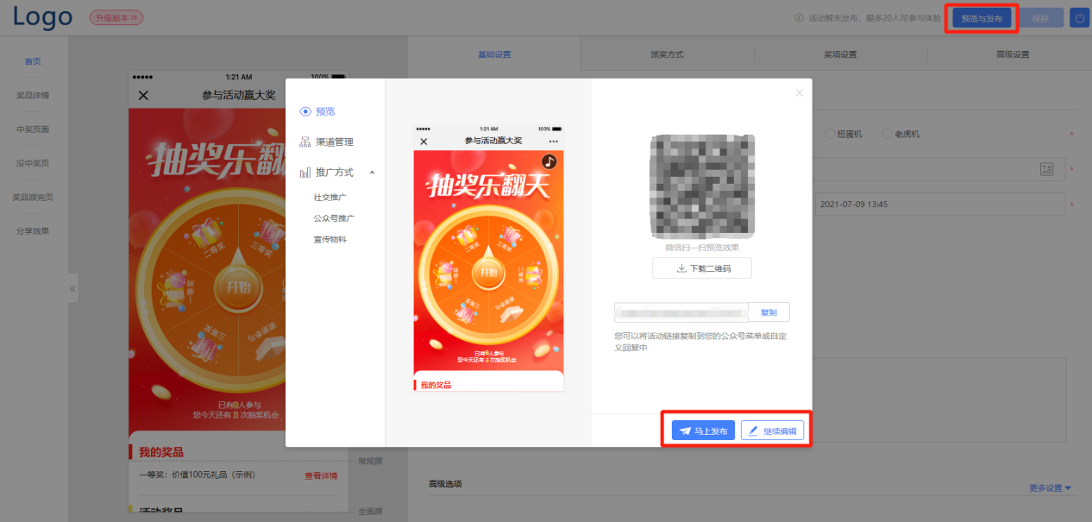Expand 更多设置 in the 高级选项 section
This screenshot has height=522, width=1092.
point(1051,487)
